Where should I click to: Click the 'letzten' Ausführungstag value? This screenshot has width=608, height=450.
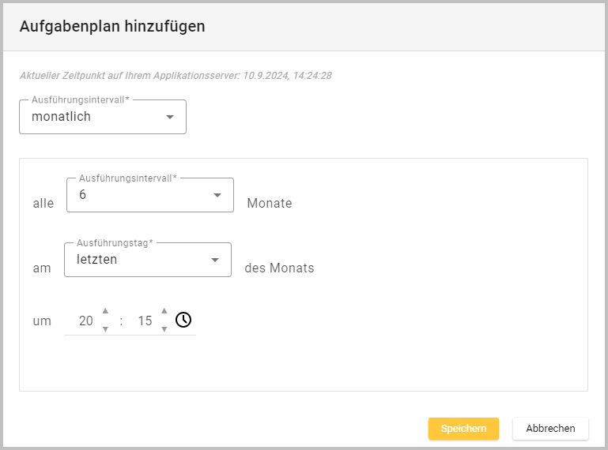coord(96,260)
